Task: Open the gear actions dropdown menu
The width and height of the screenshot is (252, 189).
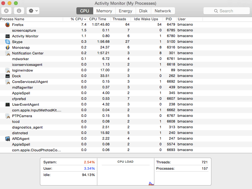Action: click(33, 11)
